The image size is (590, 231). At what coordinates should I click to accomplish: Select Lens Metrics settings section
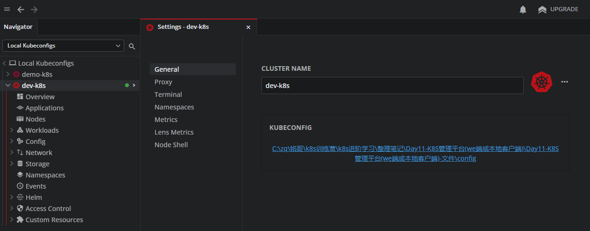click(193, 132)
